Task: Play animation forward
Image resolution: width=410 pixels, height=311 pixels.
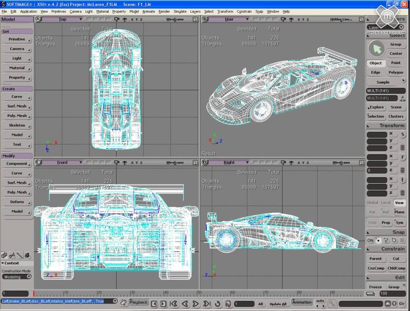Action: point(195,303)
